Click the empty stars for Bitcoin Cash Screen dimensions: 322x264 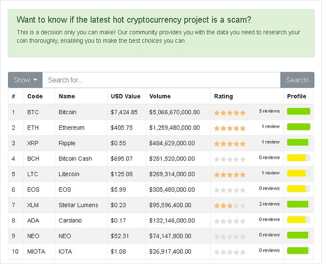click(230, 159)
